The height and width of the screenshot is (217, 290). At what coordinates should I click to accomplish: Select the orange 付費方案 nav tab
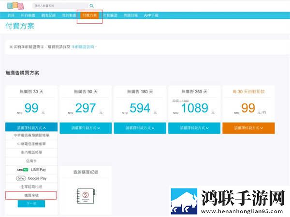(89, 15)
